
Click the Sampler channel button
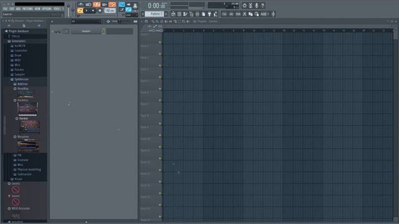[86, 31]
